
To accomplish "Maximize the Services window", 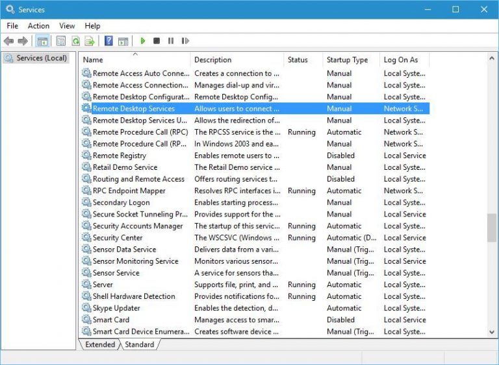I will click(x=455, y=9).
